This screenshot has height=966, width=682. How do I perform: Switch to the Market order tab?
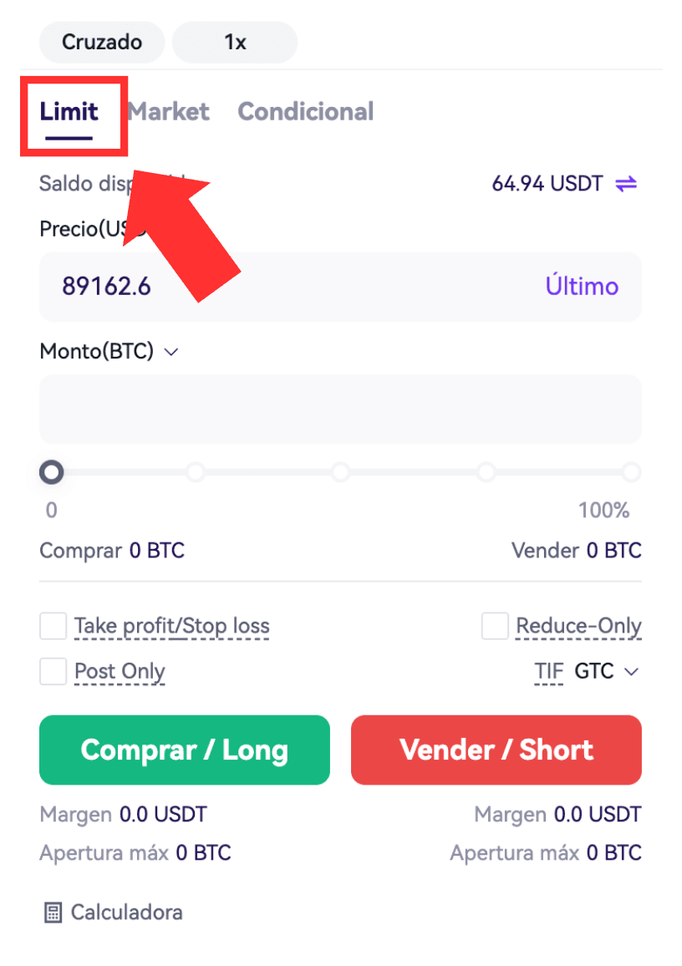coord(169,111)
